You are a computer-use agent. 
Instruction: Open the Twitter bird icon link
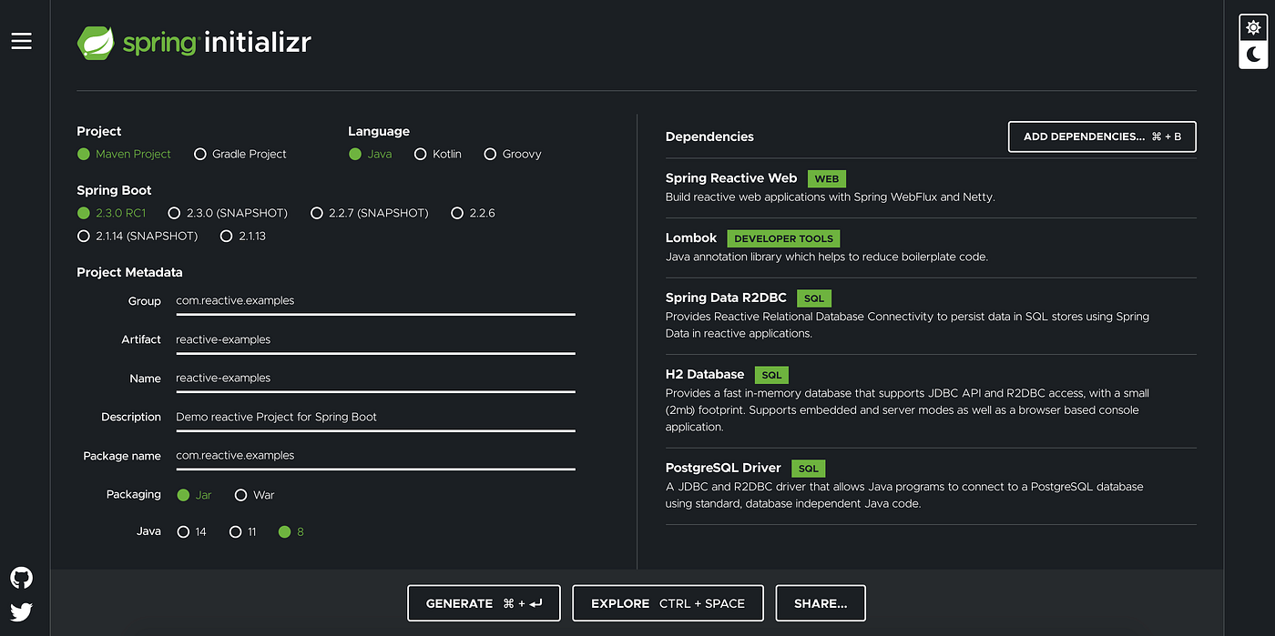21,611
